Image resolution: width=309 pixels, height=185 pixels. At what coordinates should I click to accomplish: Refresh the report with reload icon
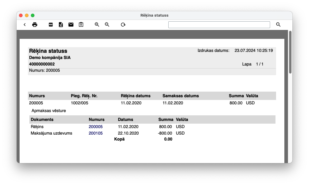(123, 25)
